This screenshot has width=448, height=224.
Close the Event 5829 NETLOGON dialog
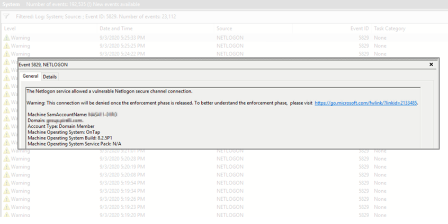pos(431,64)
